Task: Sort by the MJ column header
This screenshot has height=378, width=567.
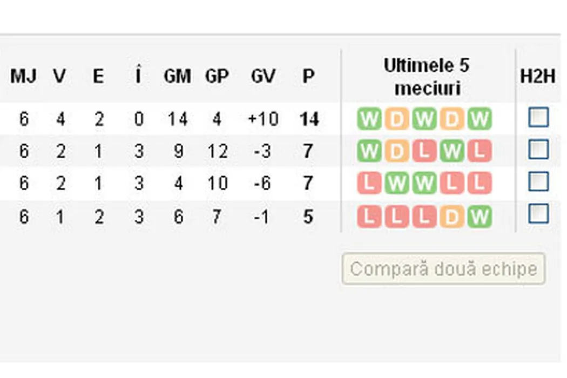Action: pyautogui.click(x=23, y=77)
